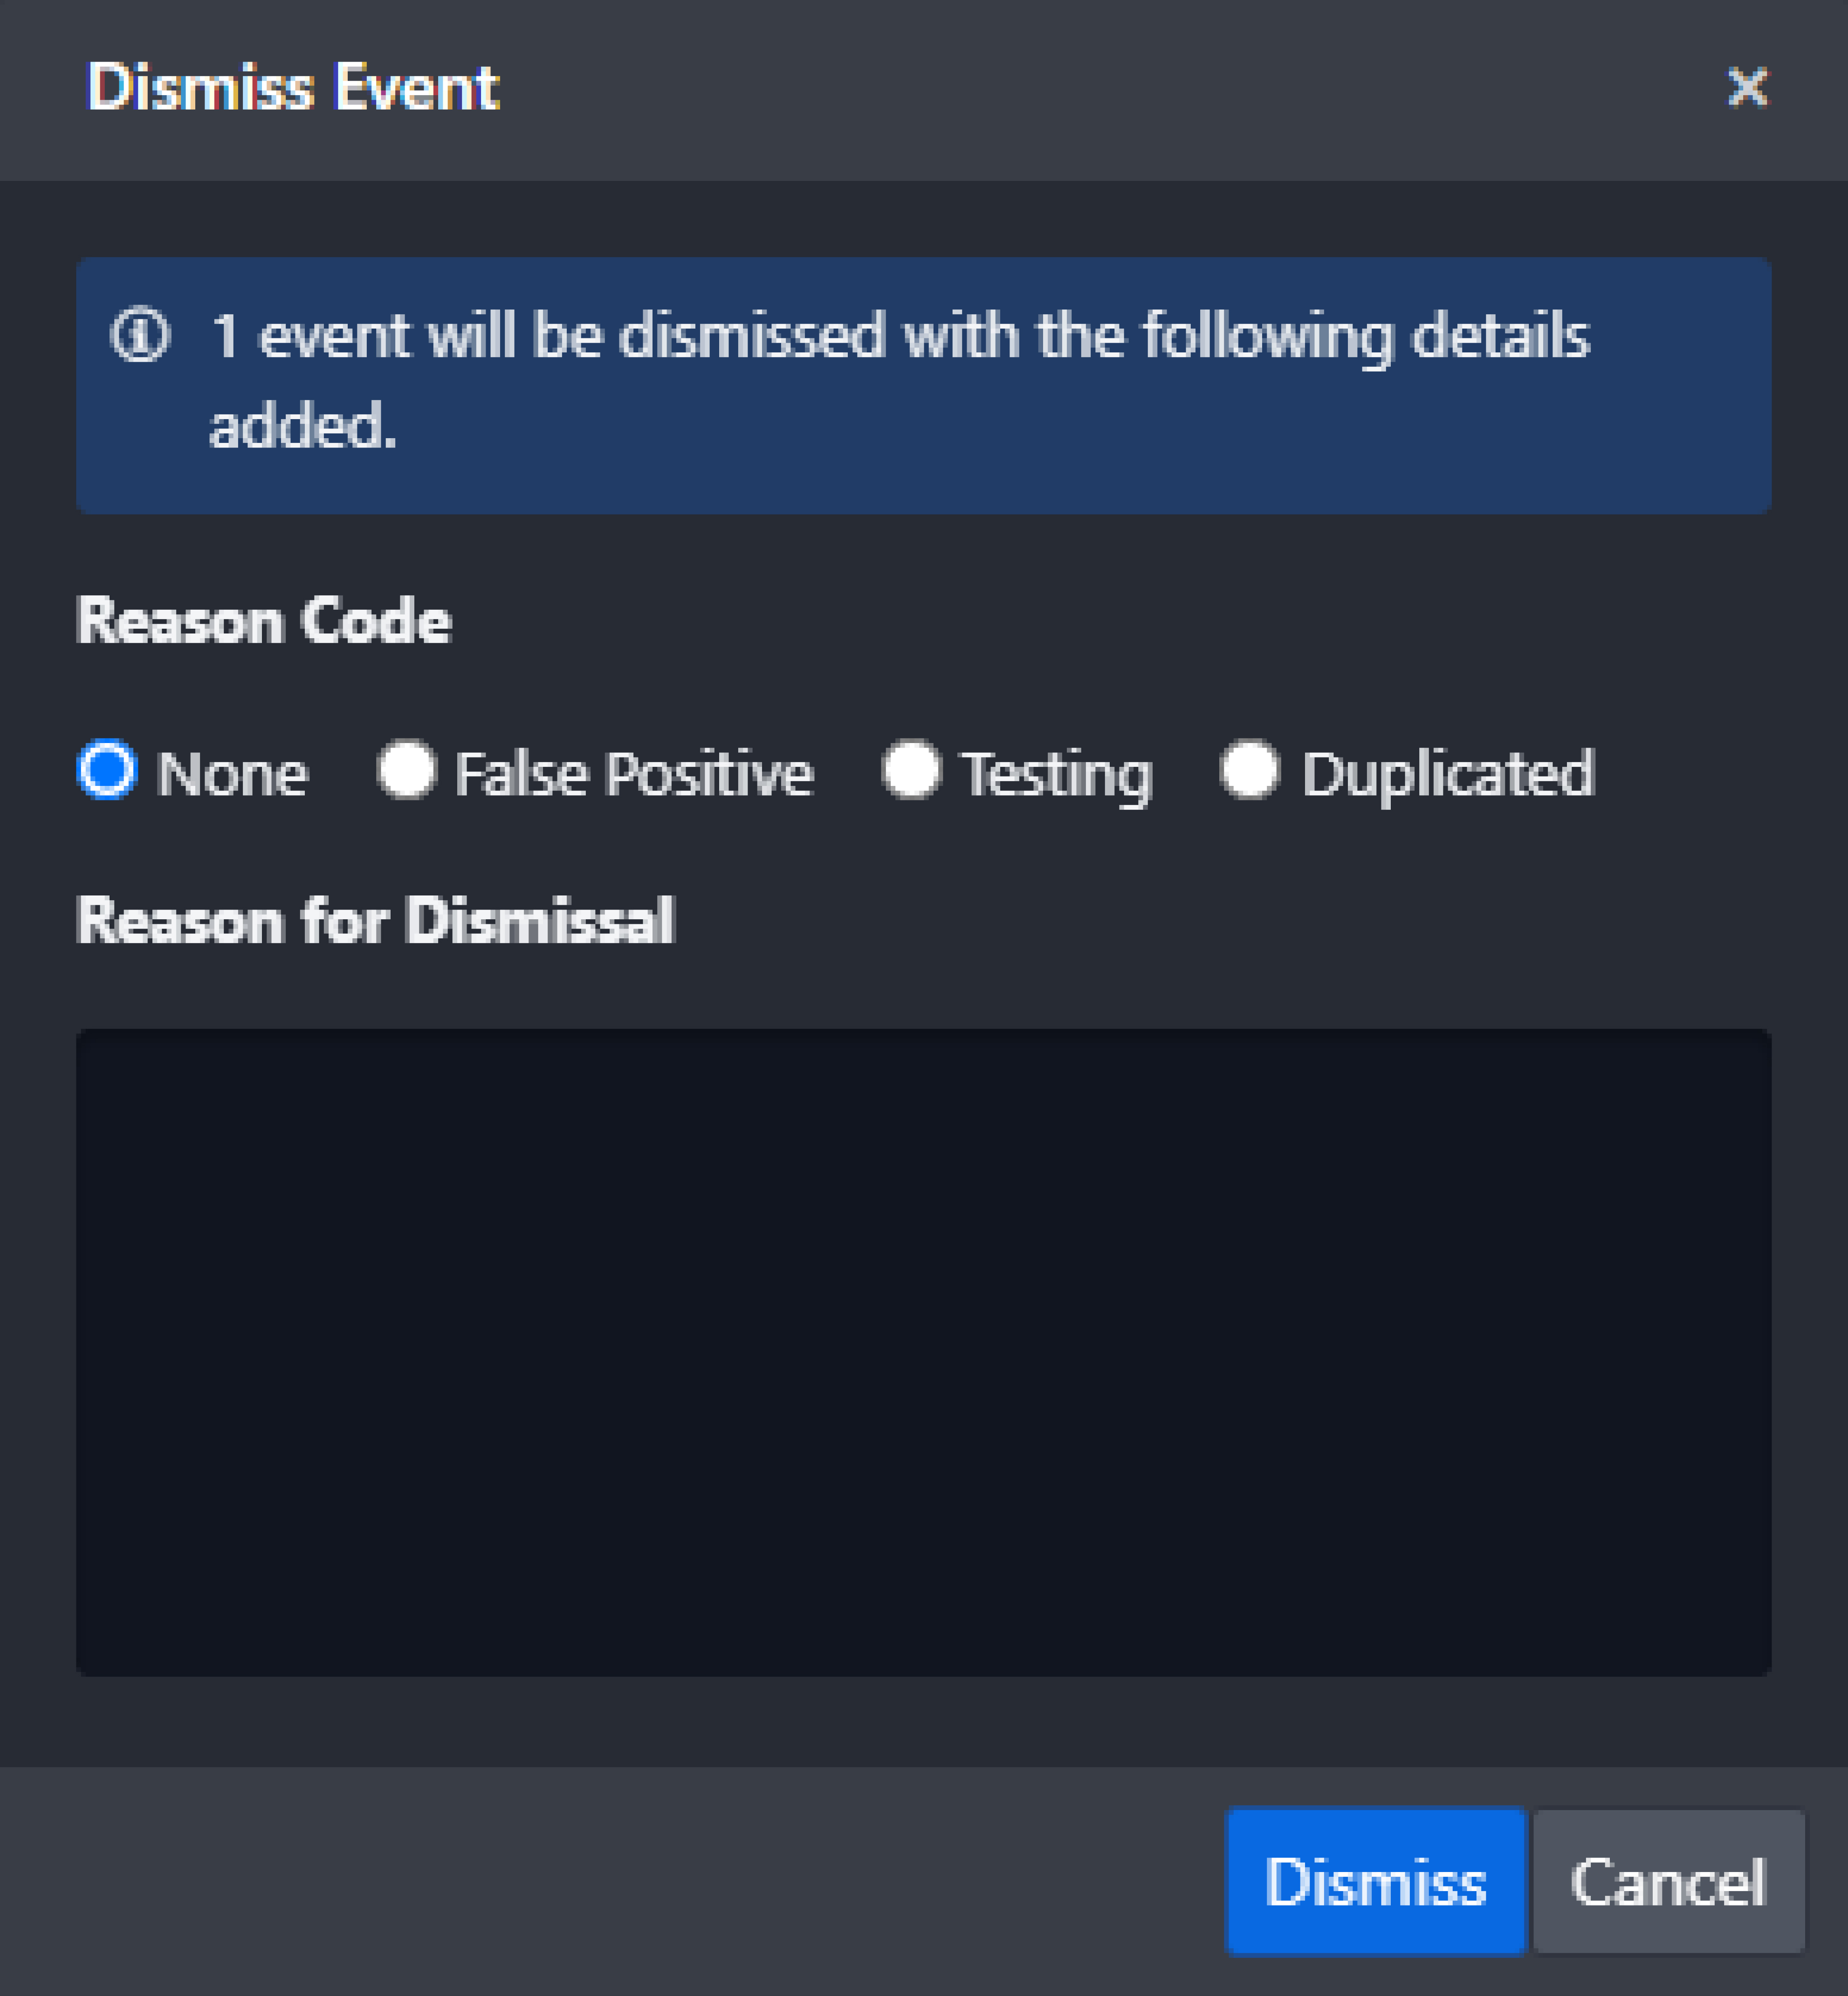Image resolution: width=1848 pixels, height=1996 pixels.
Task: Select the Duplicated radio button circle
Action: point(1250,770)
